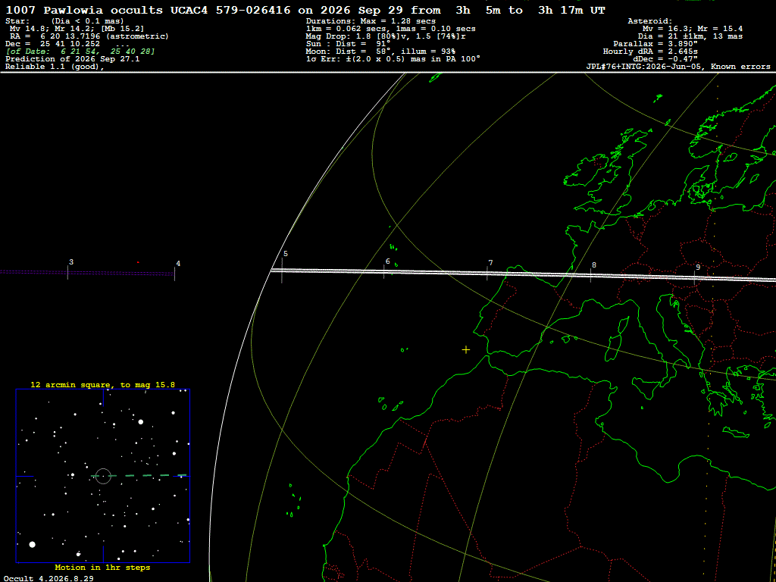
Task: Click the yellow plus crosshair marker
Action: [466, 350]
